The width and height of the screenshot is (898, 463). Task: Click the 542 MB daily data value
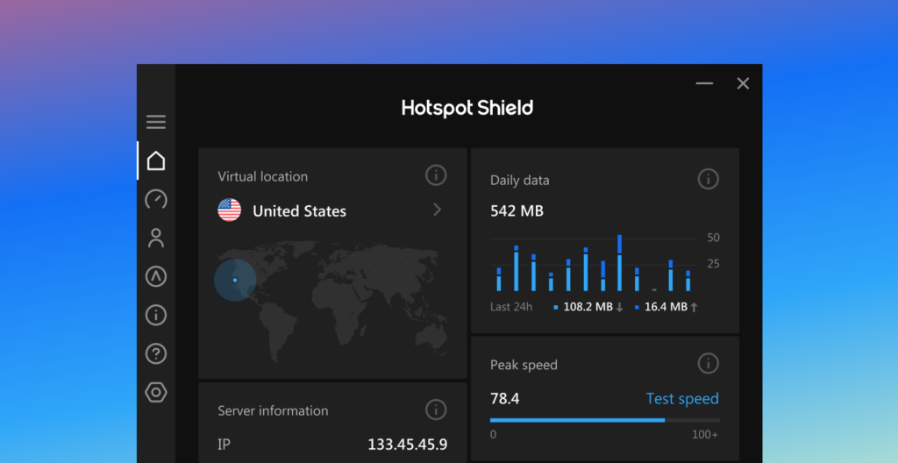click(x=517, y=210)
